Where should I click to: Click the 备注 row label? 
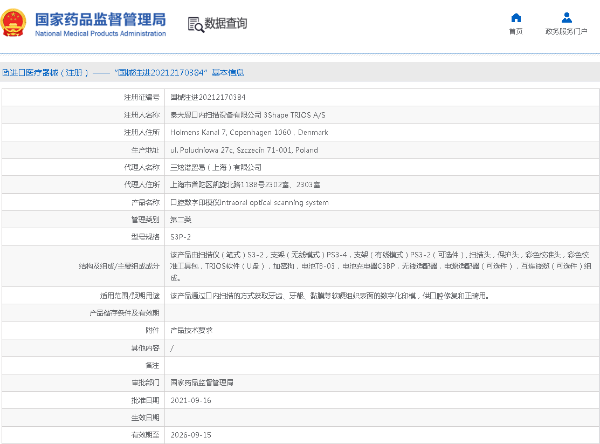[153, 365]
